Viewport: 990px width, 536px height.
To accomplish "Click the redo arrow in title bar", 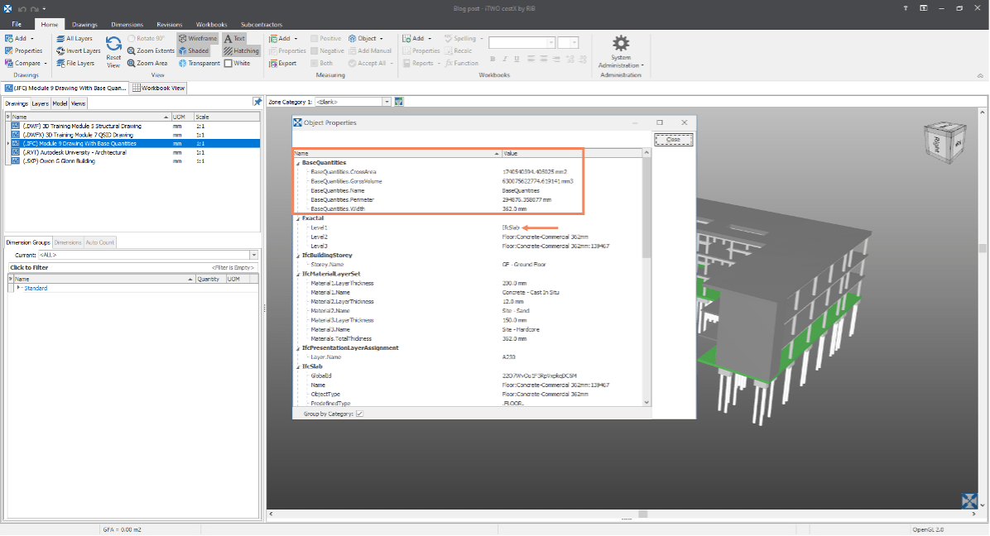I will 34,9.
